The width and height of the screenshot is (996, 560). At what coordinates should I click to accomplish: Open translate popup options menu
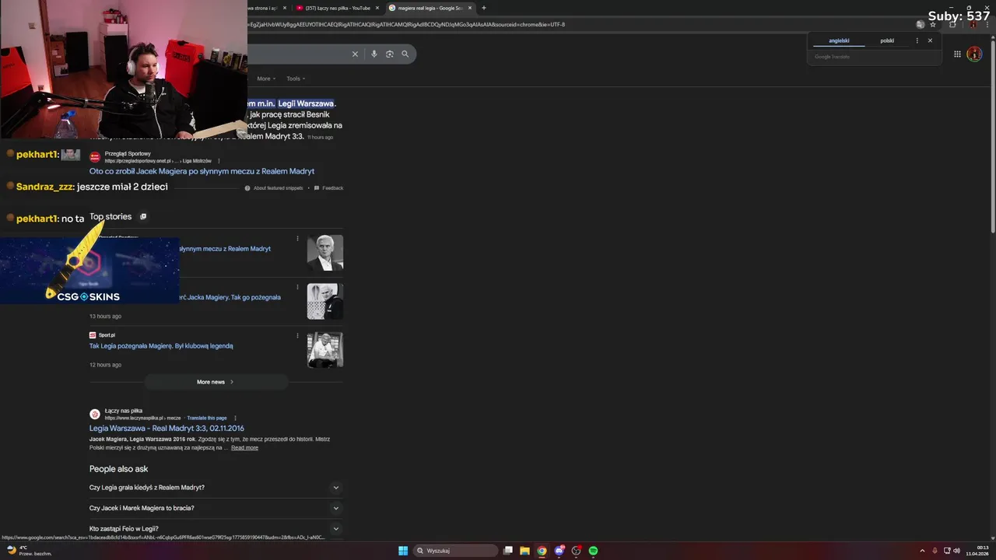point(917,40)
